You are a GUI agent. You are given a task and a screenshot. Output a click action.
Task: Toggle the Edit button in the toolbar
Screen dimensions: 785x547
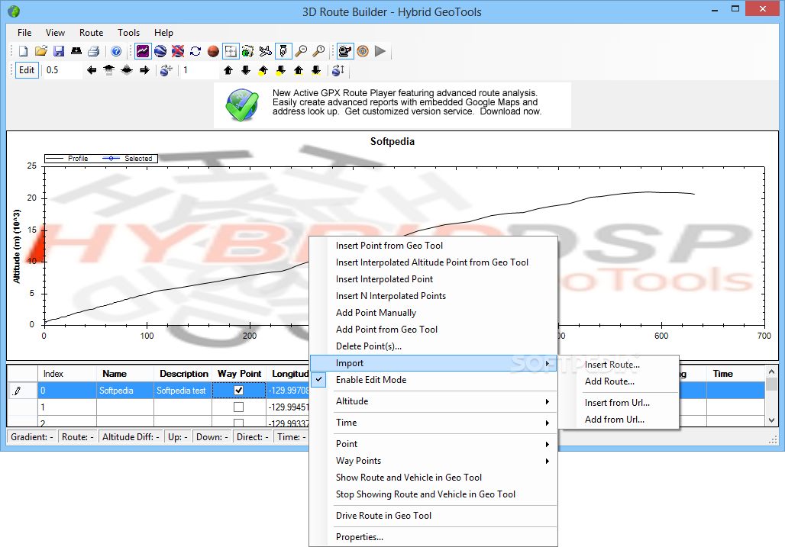(x=27, y=70)
